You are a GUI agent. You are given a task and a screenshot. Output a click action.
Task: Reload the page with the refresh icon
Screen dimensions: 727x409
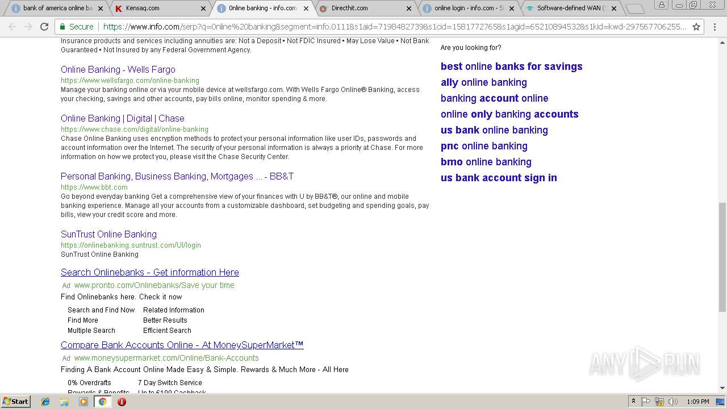(x=44, y=27)
